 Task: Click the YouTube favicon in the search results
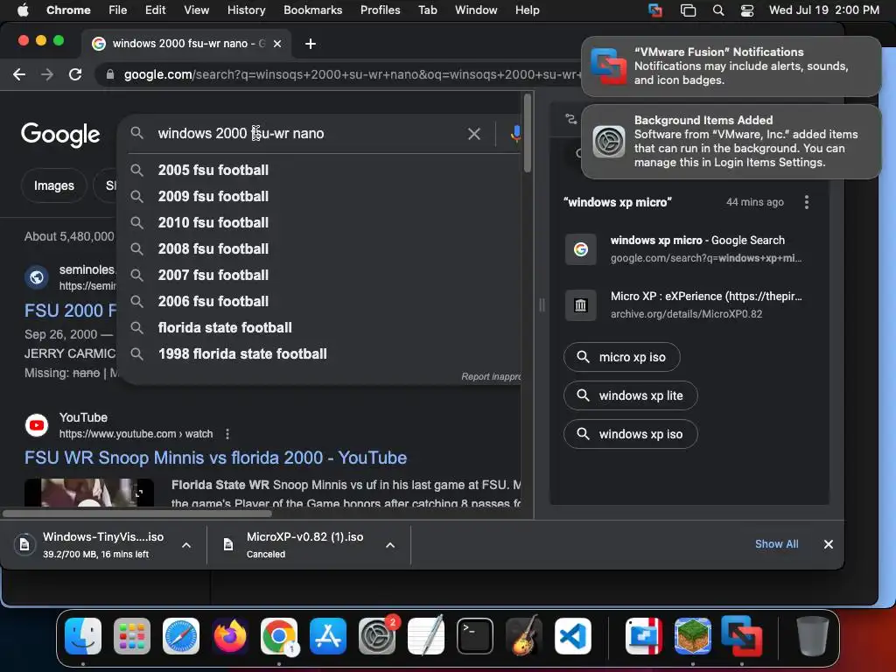pos(37,425)
